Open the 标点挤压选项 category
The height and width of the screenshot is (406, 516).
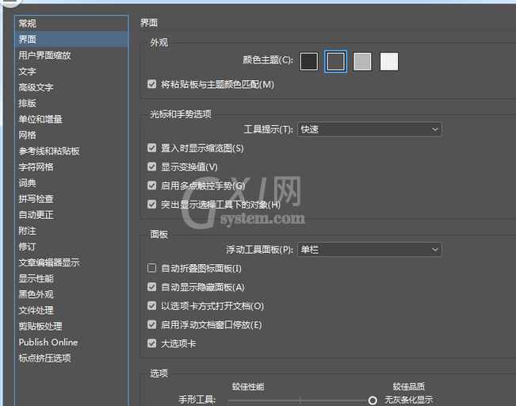(x=71, y=358)
